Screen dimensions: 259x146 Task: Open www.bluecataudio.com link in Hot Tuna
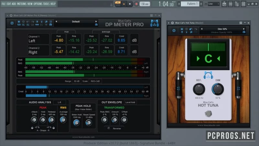[209, 125]
